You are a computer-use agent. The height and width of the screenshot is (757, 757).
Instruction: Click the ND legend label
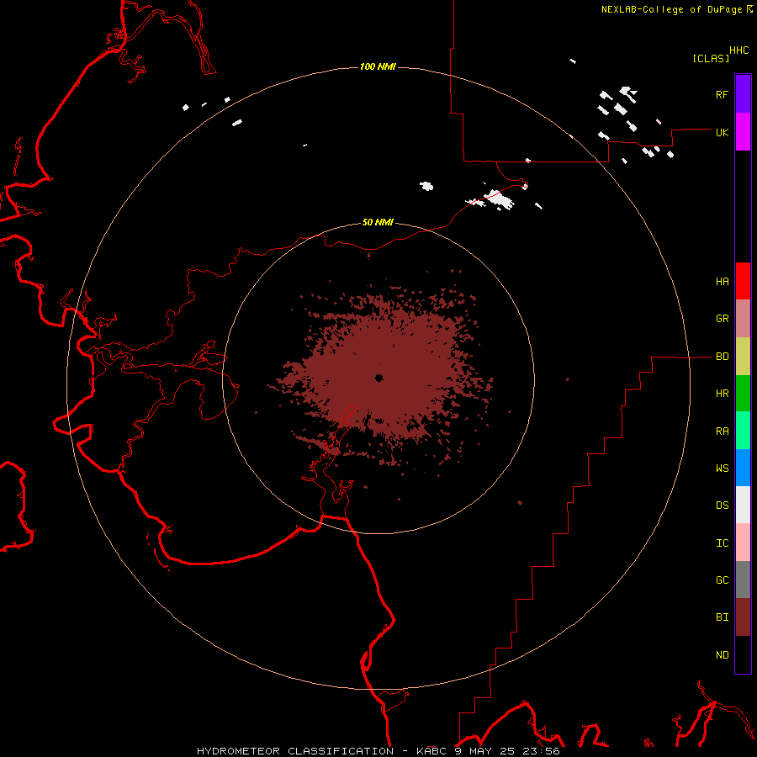tap(722, 655)
